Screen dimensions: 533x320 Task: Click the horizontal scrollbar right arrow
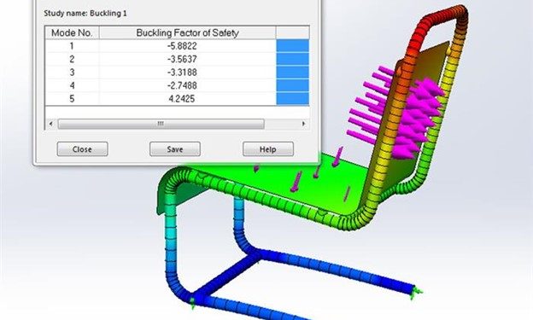tap(303, 124)
